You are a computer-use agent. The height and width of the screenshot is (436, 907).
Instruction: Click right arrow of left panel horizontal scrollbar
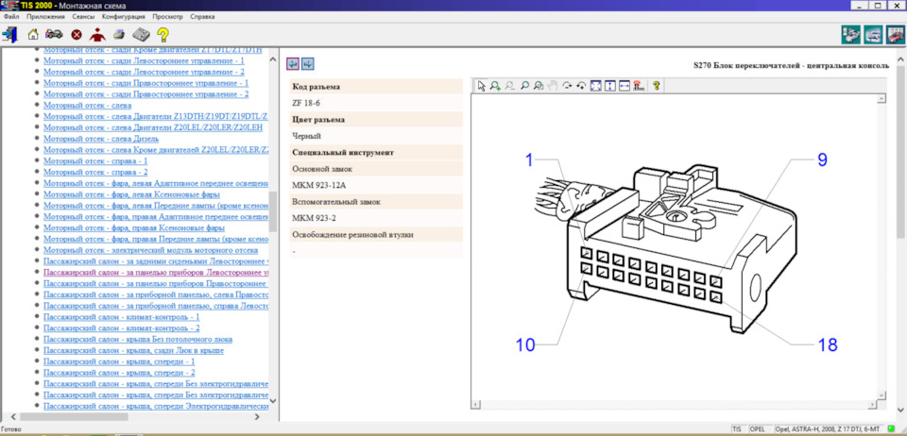pyautogui.click(x=259, y=416)
